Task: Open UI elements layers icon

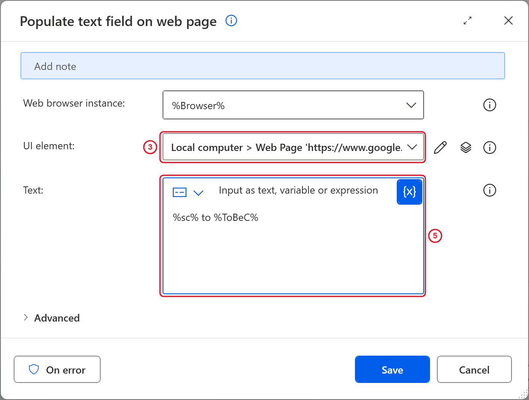Action: coord(465,148)
